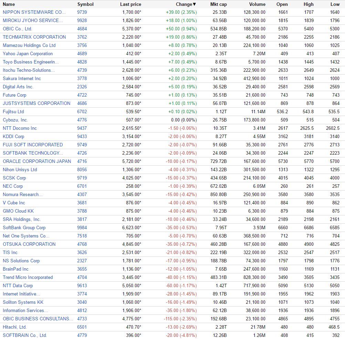
Task: Sort by the High column header
Action: (x=309, y=4)
